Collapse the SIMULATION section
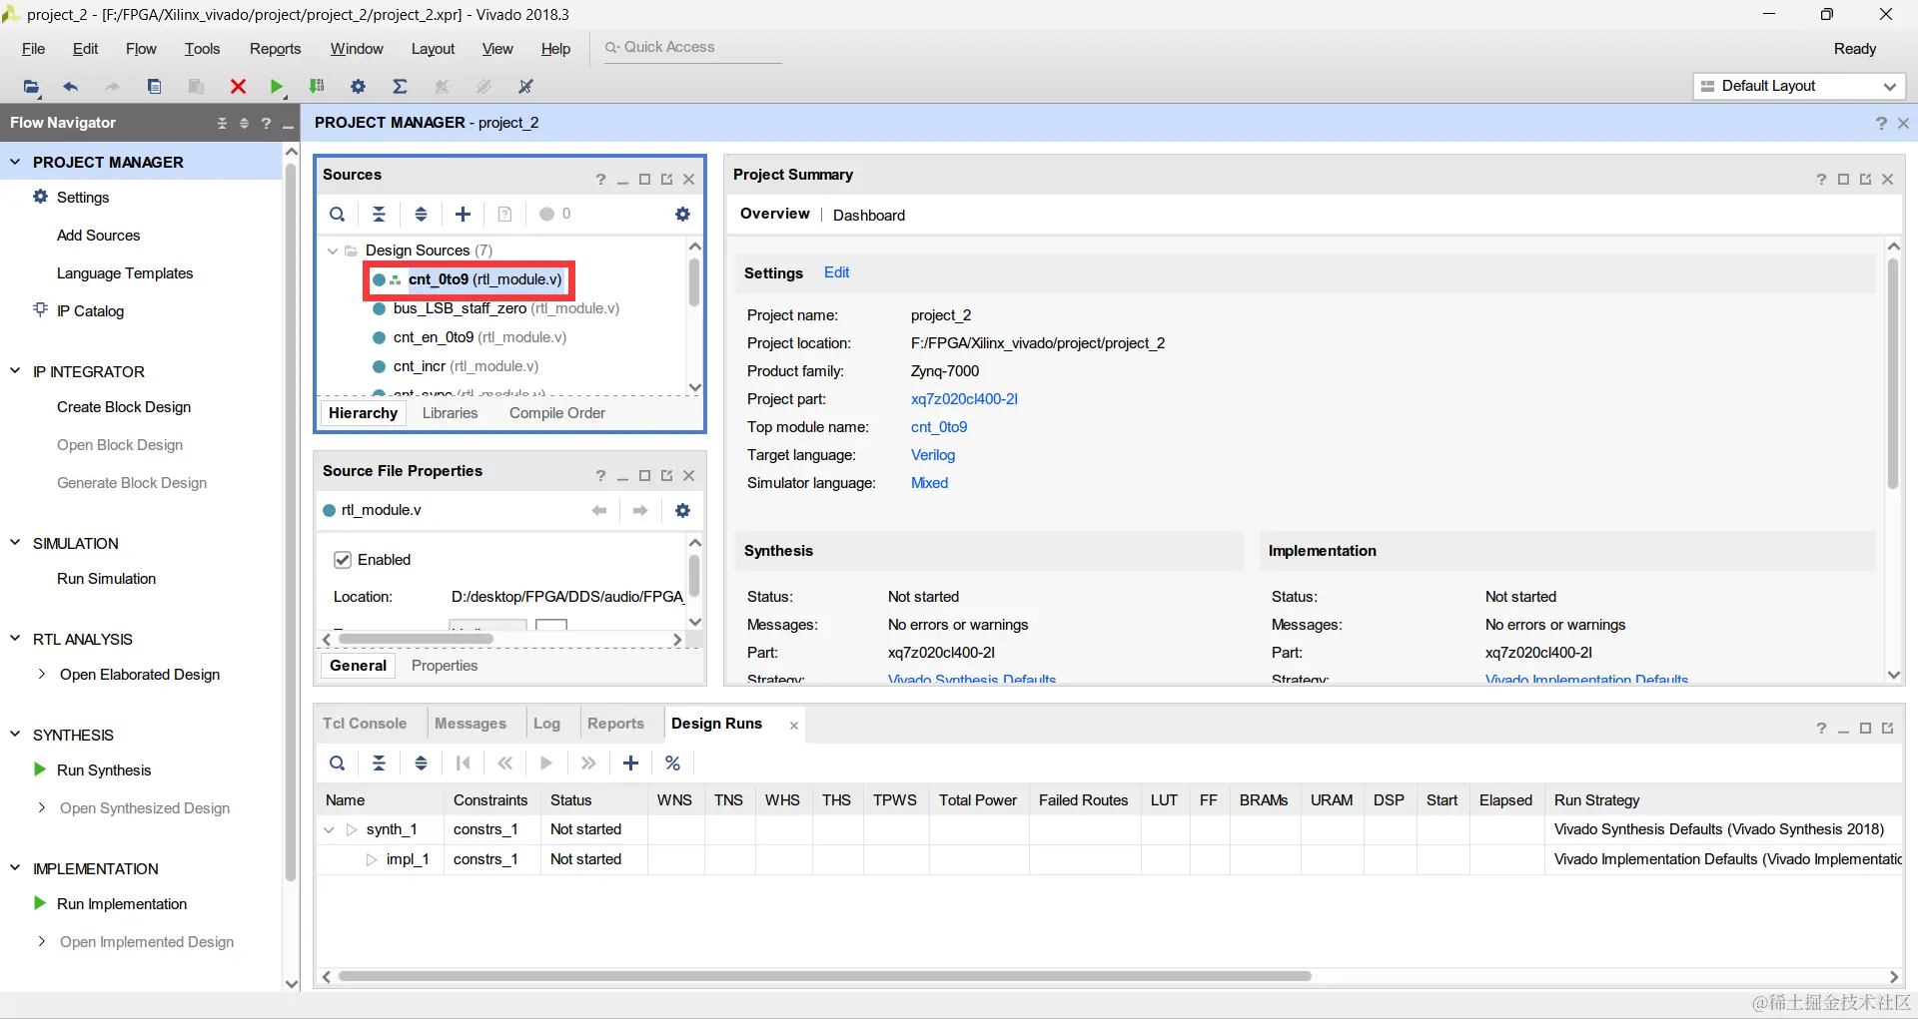1918x1019 pixels. point(15,543)
